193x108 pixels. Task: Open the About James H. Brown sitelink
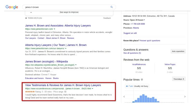56,38
